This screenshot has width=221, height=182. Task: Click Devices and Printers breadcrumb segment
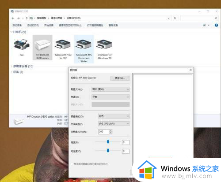[x=74, y=18]
